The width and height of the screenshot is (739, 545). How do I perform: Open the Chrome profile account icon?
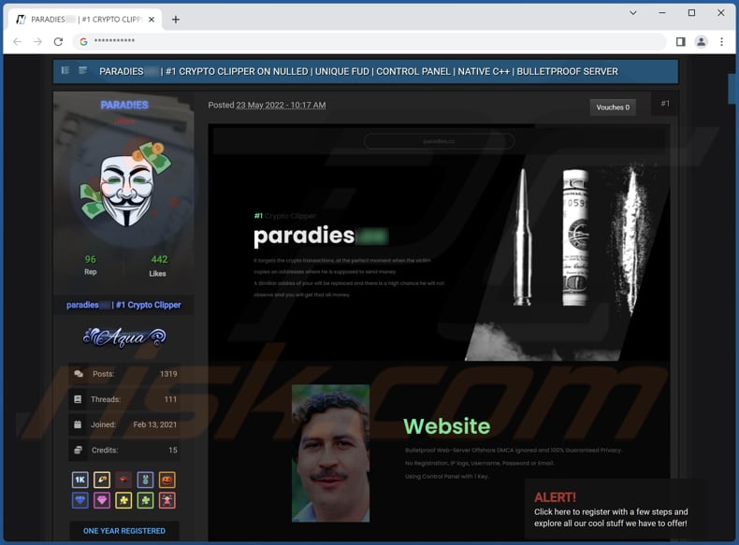[701, 41]
